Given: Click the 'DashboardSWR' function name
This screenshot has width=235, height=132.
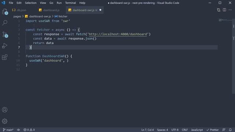Looking at the screenshot, I should tap(54, 56).
